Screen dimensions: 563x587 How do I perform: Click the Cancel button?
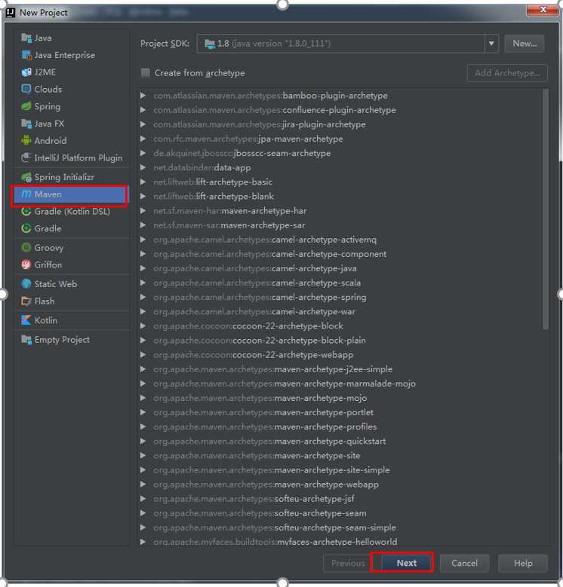pos(464,563)
